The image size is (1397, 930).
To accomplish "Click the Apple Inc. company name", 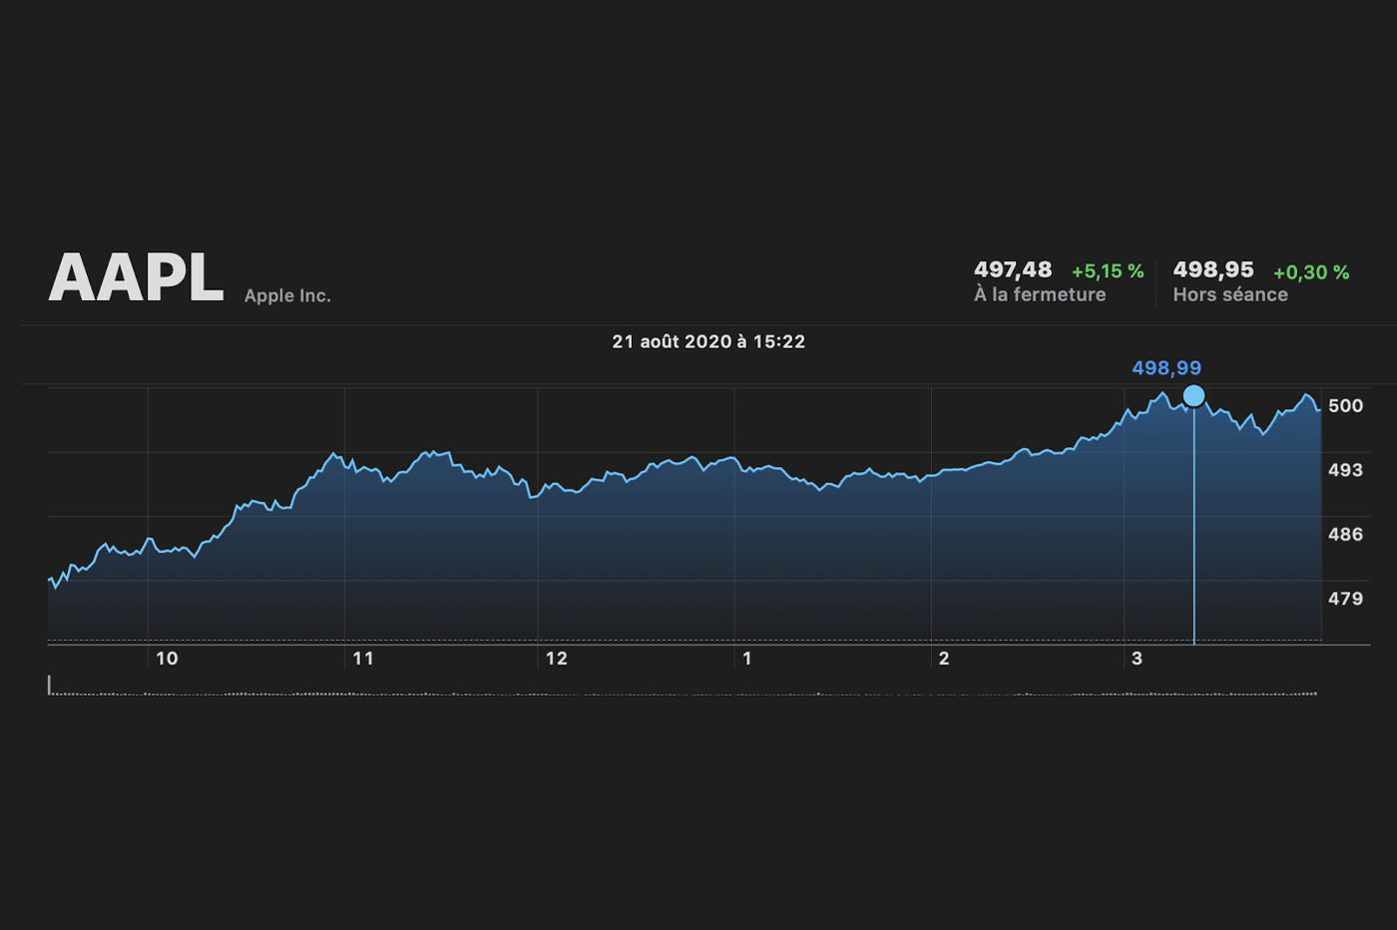I will tap(287, 295).
